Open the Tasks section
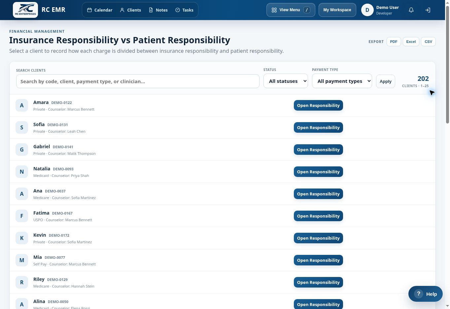Viewport: 450px width, 309px height. 184,10
